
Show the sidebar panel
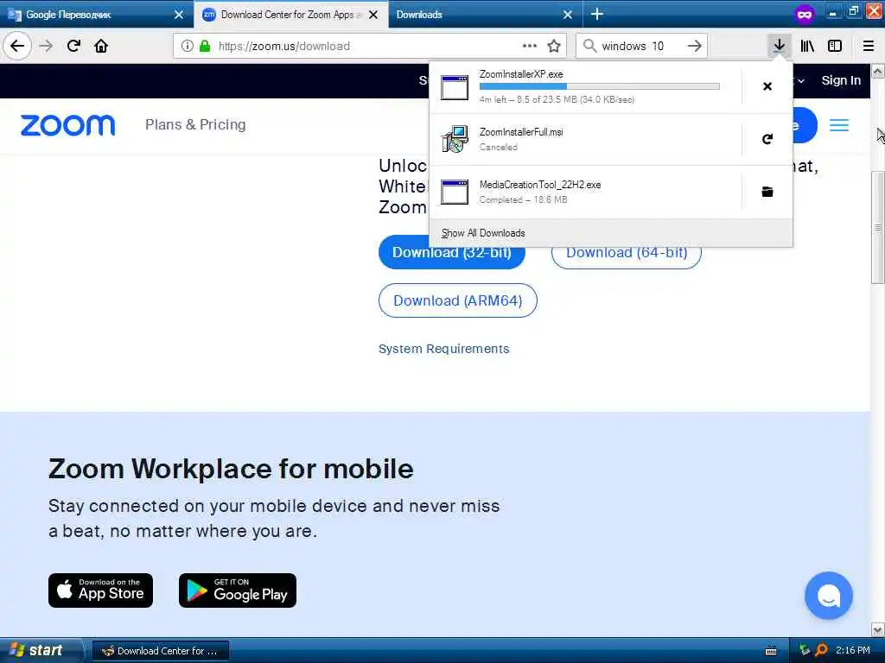835,46
